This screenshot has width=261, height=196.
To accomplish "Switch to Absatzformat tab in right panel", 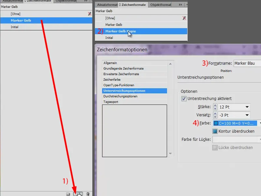I will point(107,5).
